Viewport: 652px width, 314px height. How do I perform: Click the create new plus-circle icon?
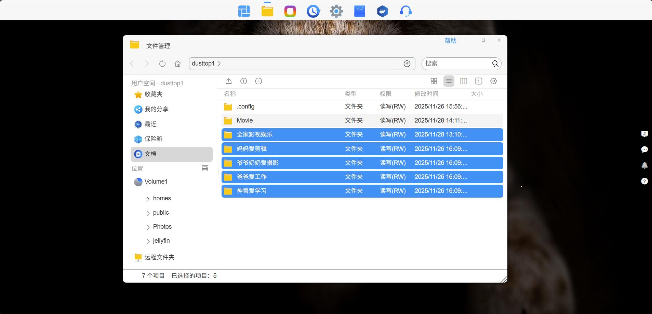(x=243, y=81)
